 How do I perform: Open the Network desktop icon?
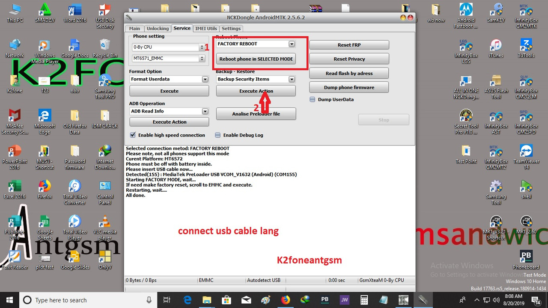click(15, 48)
